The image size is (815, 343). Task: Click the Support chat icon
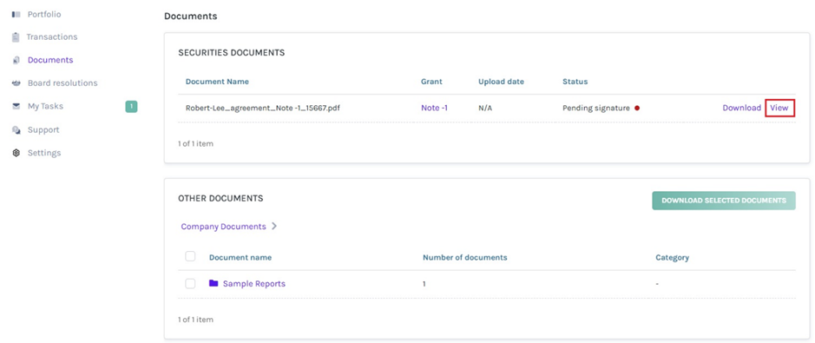click(x=16, y=130)
